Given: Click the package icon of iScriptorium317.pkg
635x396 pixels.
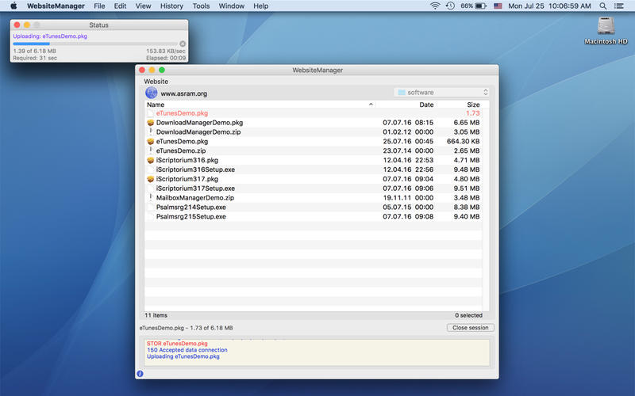Looking at the screenshot, I should click(x=151, y=179).
